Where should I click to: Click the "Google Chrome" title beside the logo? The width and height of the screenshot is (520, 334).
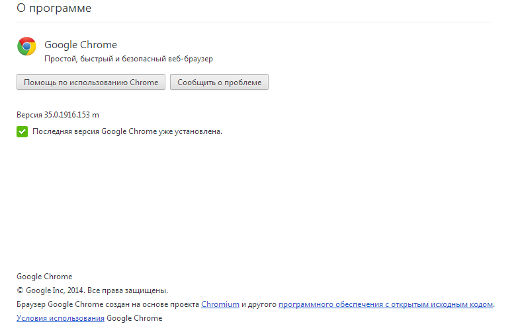[x=80, y=45]
